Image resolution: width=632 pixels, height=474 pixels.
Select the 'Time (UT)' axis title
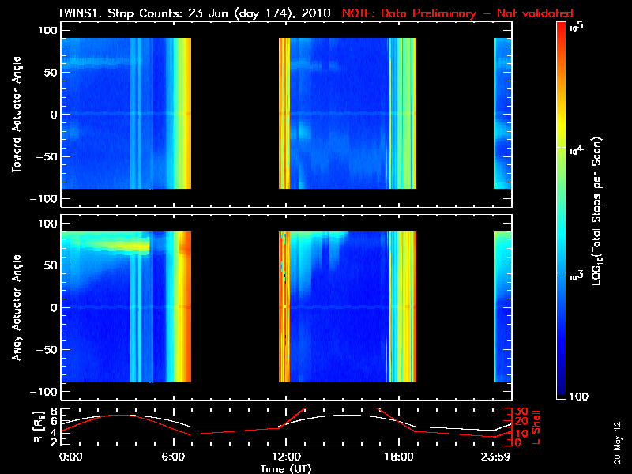coord(286,468)
